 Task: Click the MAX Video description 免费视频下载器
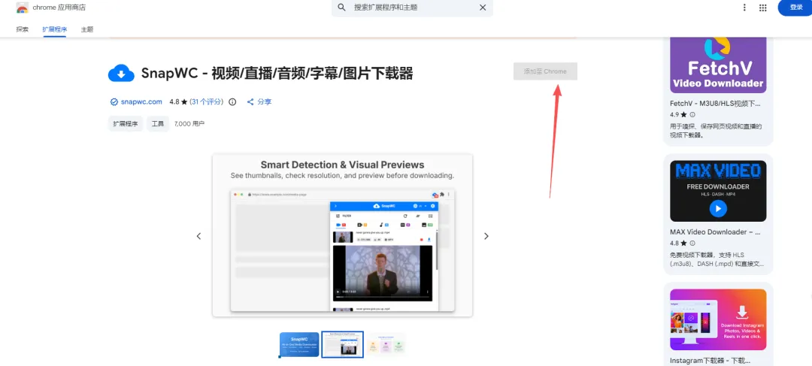[717, 259]
